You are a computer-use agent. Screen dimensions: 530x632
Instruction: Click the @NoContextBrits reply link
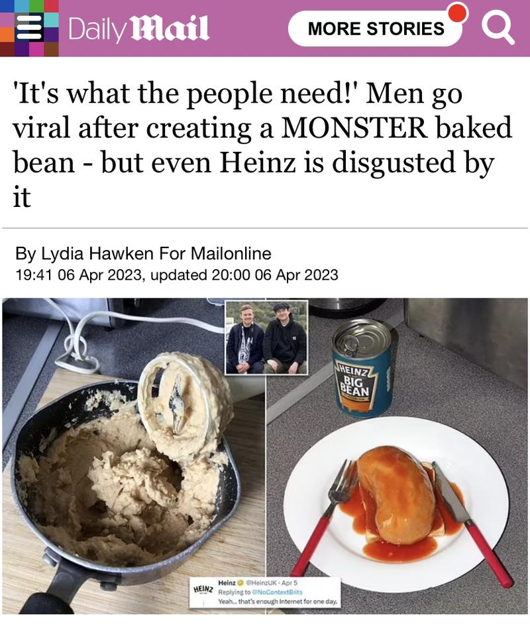pos(277,592)
